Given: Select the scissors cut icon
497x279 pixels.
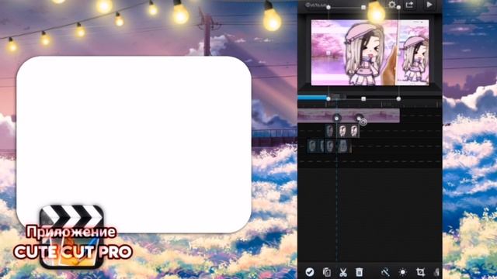Looking at the screenshot, I should coord(343,272).
